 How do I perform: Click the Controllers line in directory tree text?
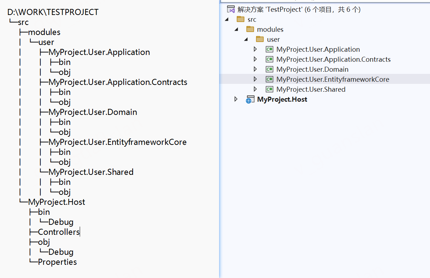(x=59, y=232)
